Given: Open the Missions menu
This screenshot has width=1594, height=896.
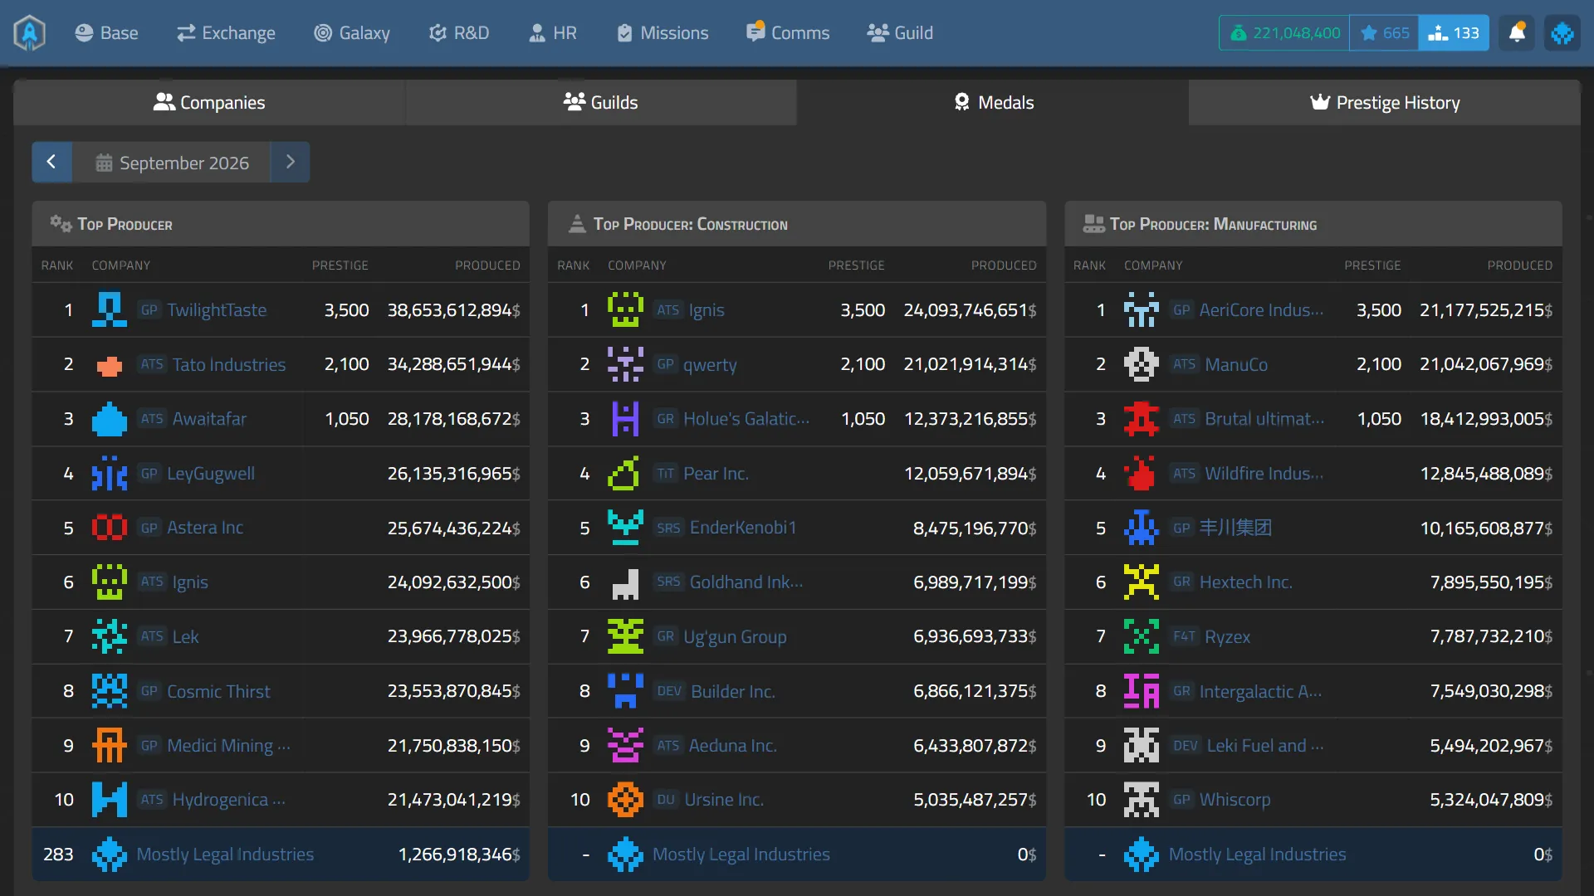Looking at the screenshot, I should [663, 33].
